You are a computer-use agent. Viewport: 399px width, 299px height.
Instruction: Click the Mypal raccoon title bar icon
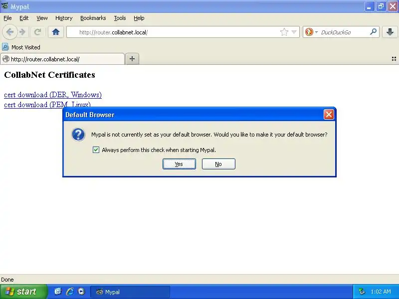click(4, 5)
